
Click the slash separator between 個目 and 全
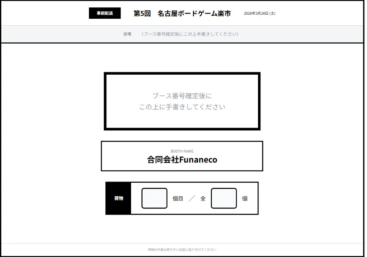pos(192,199)
